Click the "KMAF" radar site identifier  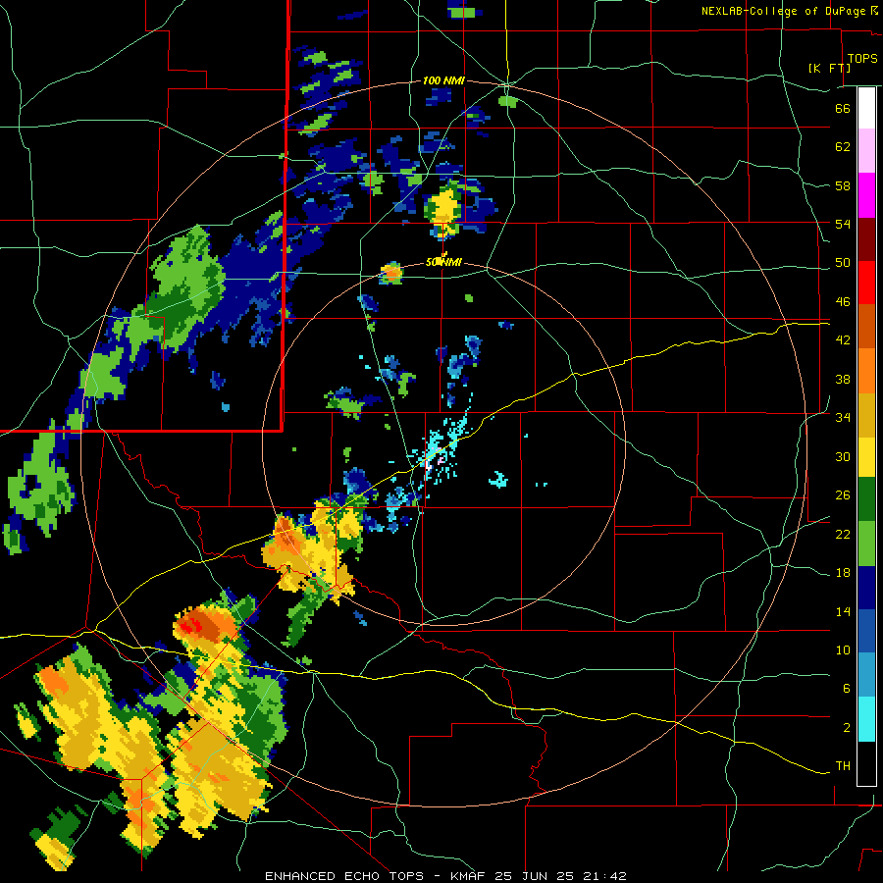[467, 876]
